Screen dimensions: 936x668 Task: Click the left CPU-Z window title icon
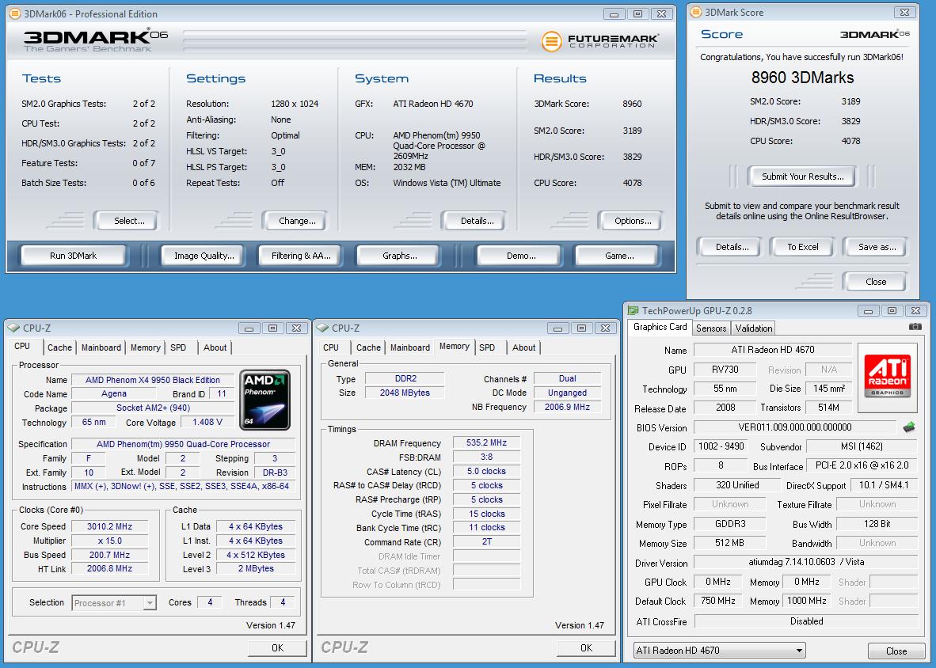point(13,328)
